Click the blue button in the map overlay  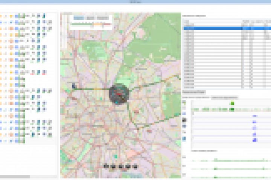[79, 18]
